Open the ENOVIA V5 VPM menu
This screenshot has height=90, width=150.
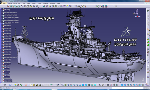pos(12,3)
